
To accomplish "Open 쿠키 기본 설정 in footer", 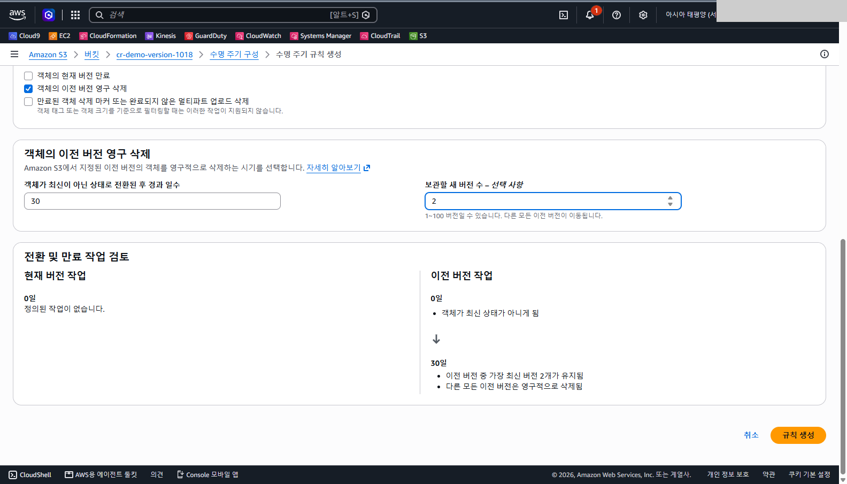I will pos(810,475).
